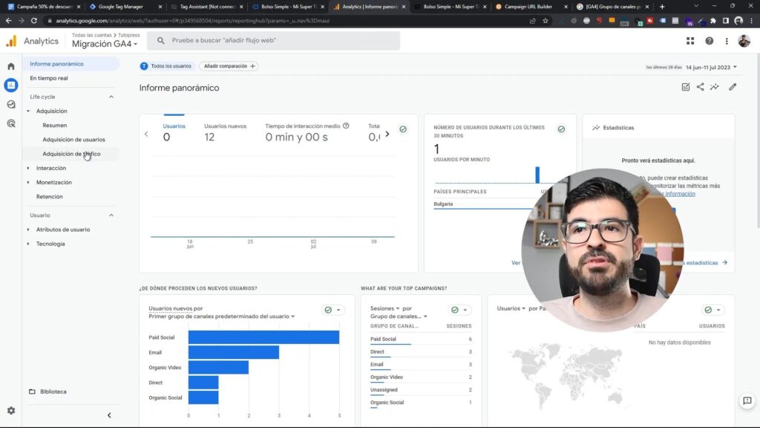Expand the Monetización tree item
760x428 pixels.
(28, 183)
